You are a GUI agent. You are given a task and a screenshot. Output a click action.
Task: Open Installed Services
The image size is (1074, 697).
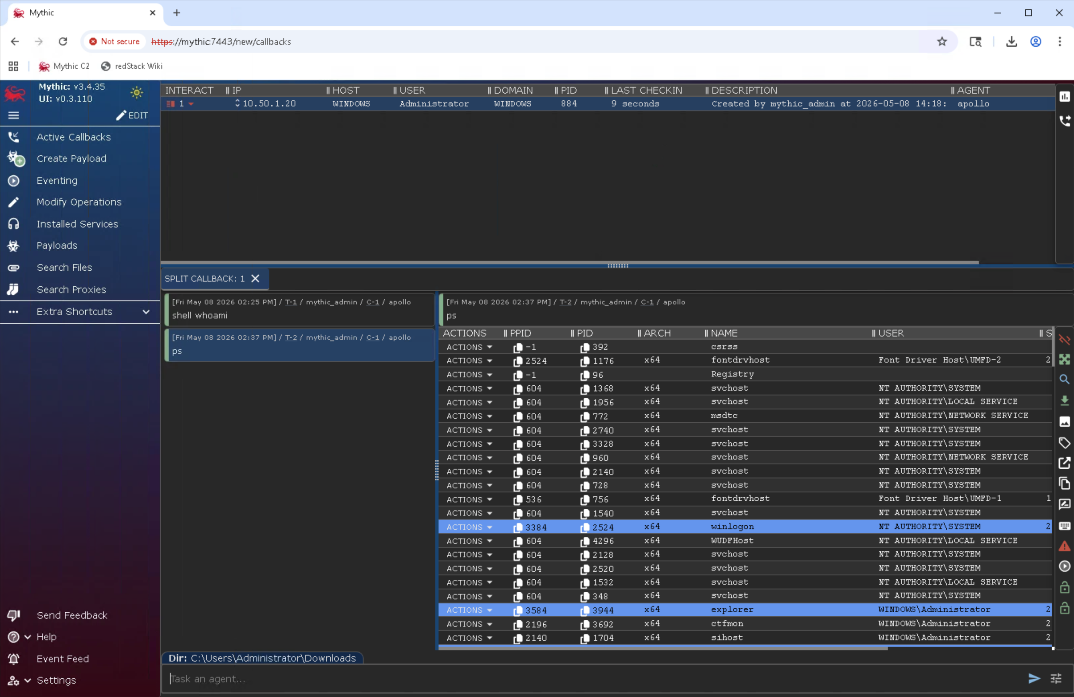click(x=77, y=224)
